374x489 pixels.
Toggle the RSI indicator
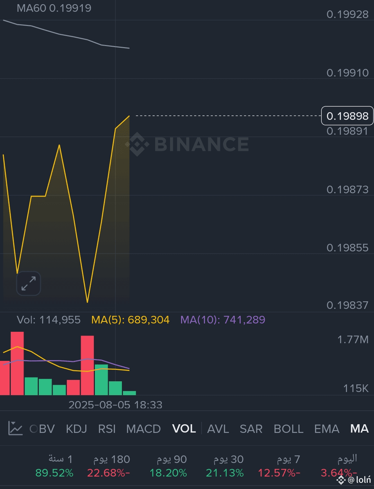pyautogui.click(x=107, y=429)
